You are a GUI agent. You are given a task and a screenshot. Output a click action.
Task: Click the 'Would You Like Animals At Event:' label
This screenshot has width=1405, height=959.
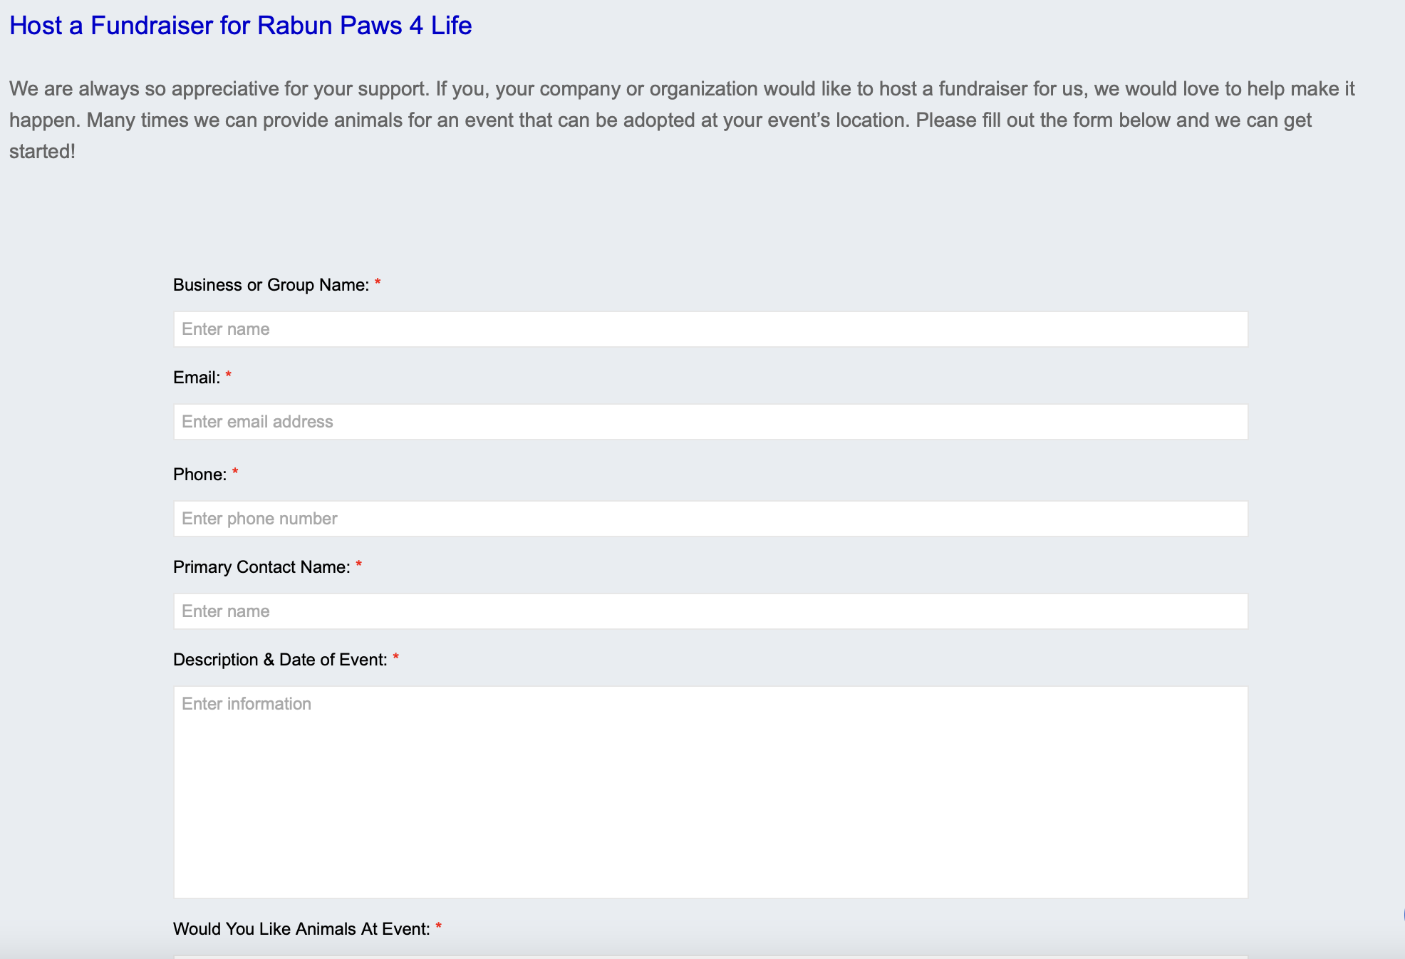pos(301,929)
